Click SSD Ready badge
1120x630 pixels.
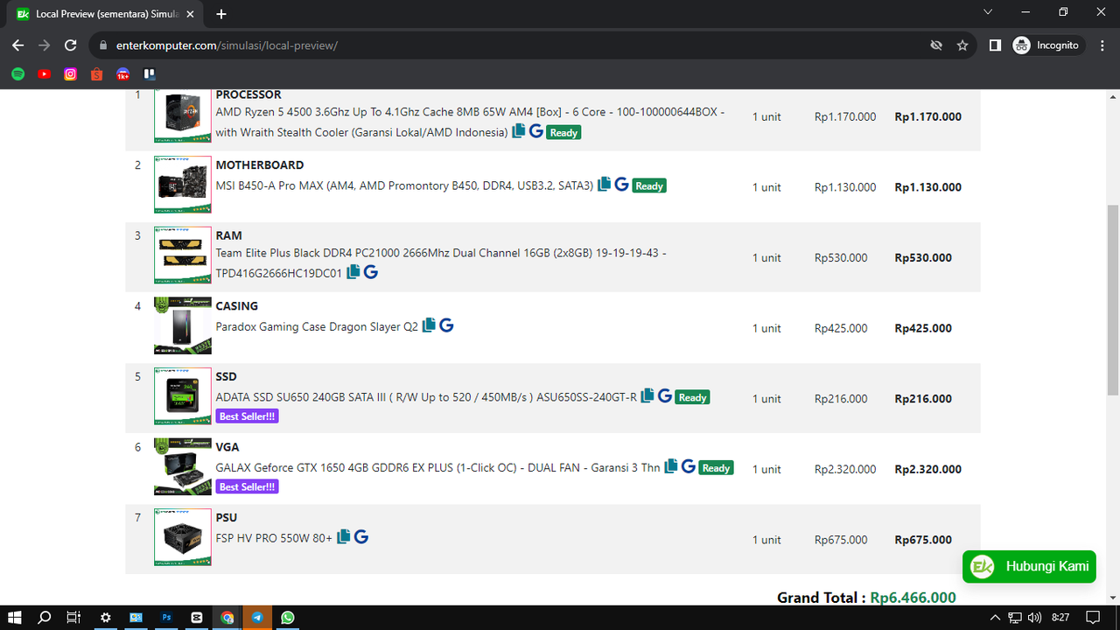click(x=693, y=397)
